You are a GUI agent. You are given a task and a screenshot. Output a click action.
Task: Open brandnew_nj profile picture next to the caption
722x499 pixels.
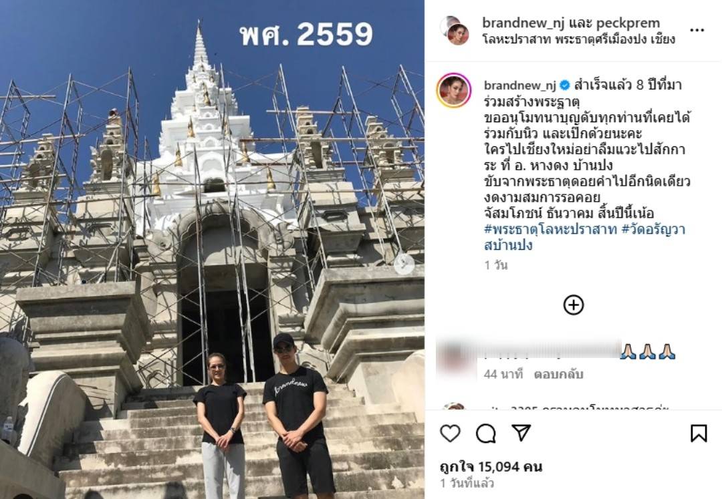click(x=454, y=91)
